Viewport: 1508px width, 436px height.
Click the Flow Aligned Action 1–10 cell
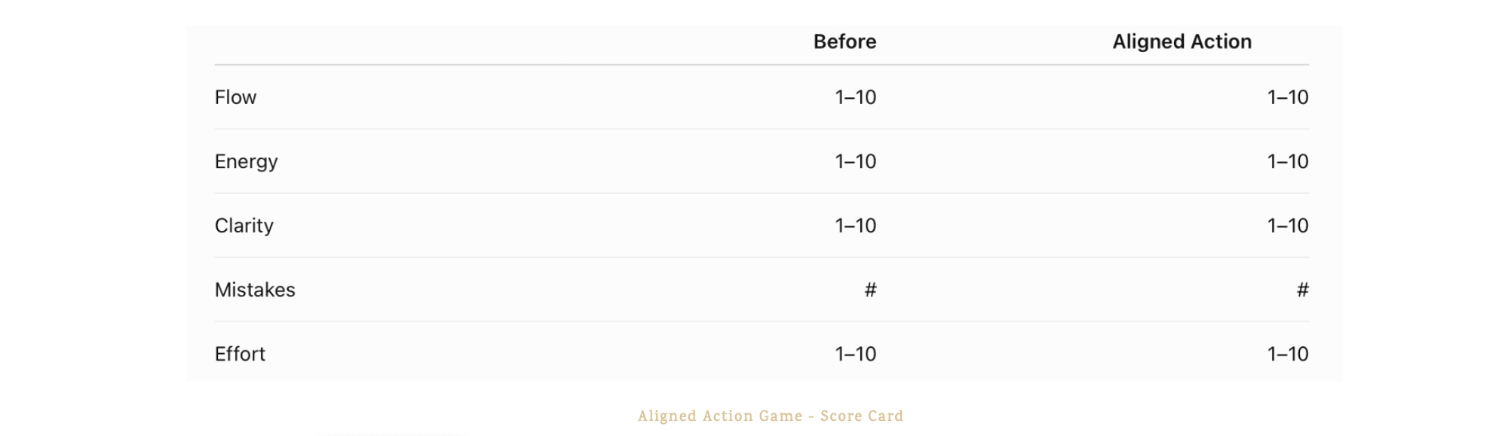[x=1287, y=97]
